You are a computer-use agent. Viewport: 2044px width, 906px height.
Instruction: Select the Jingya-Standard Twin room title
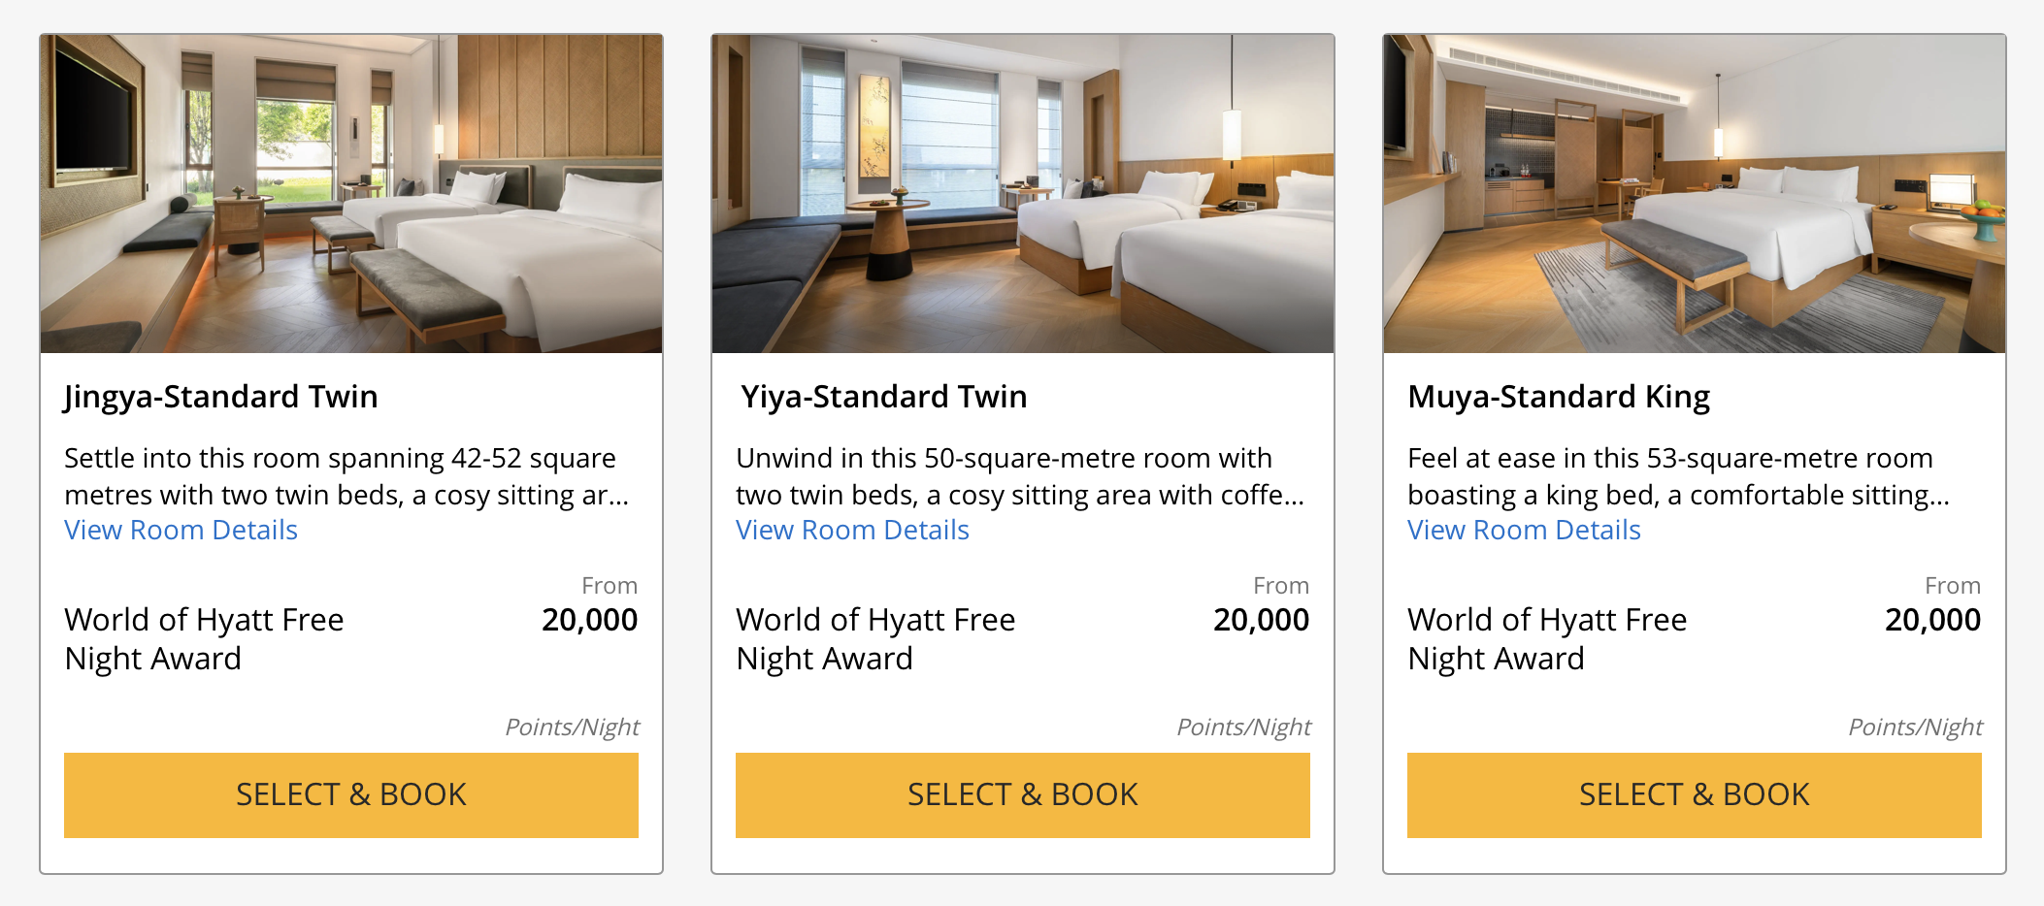(221, 397)
